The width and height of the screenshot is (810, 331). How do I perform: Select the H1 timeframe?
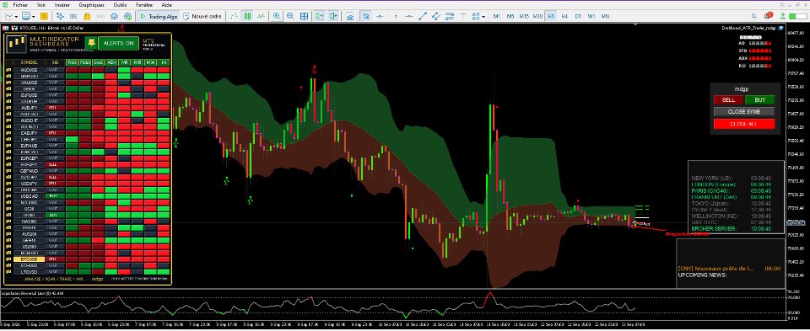point(551,17)
